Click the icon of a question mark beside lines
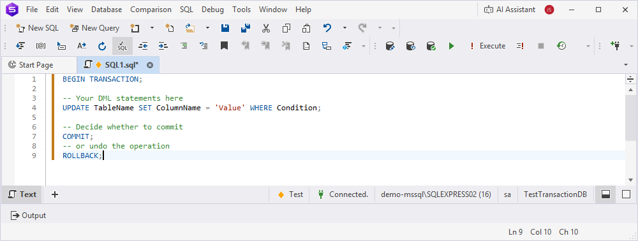 [x=204, y=46]
